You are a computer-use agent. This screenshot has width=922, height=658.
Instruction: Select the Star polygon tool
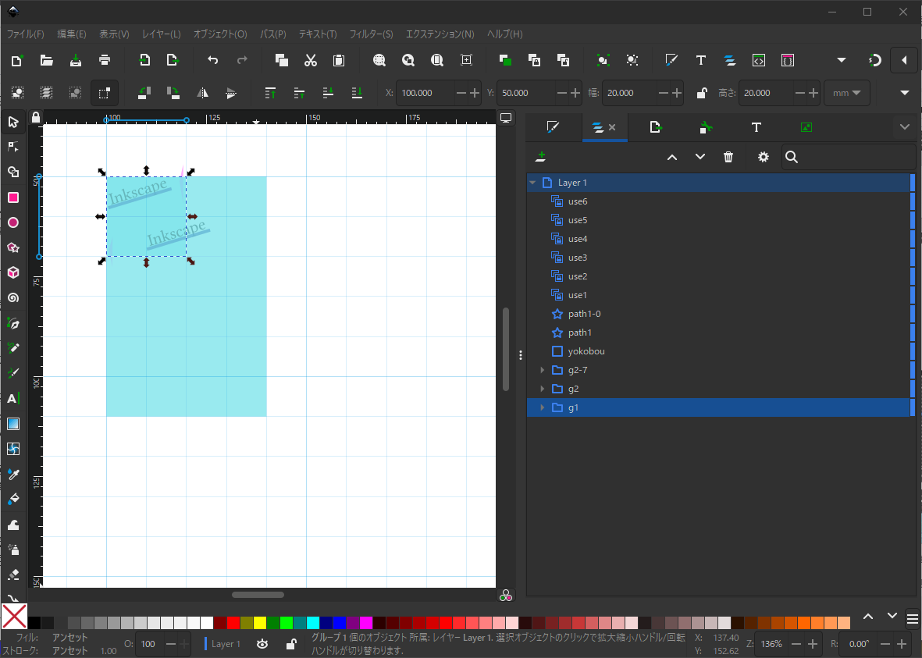(13, 247)
